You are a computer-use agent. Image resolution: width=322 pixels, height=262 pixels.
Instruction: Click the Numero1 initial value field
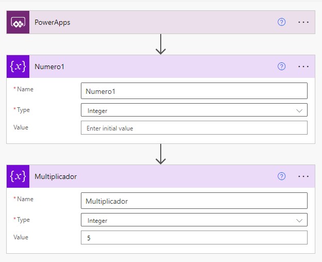click(194, 128)
